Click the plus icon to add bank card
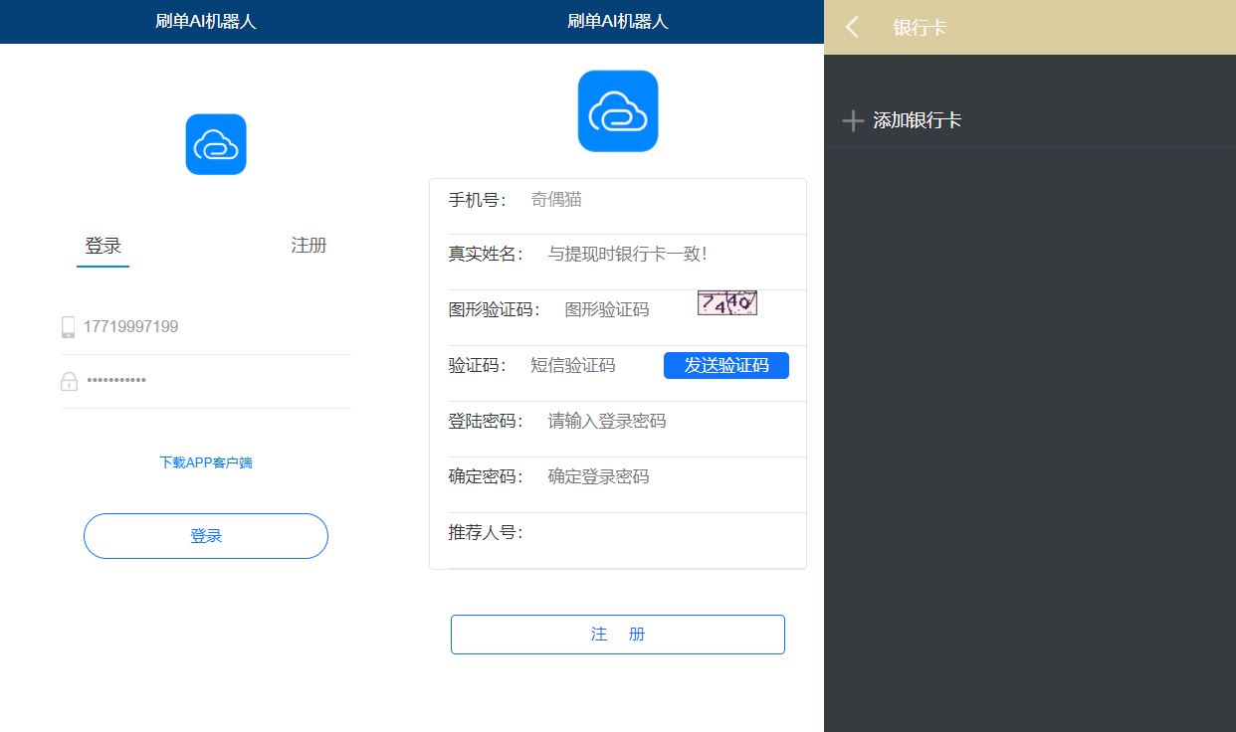Viewport: 1236px width, 732px height. tap(853, 121)
